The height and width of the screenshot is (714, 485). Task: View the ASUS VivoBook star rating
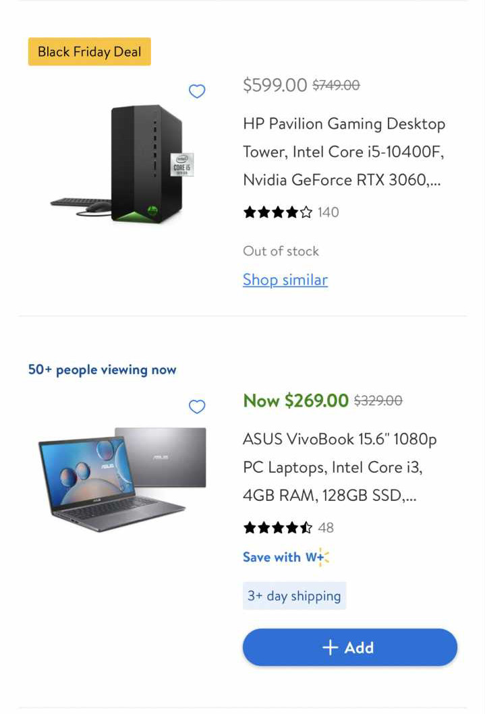tap(278, 528)
